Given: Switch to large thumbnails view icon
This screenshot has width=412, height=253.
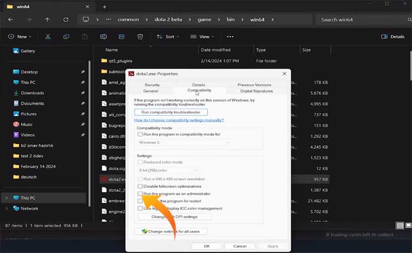Looking at the screenshot, I should [x=408, y=225].
